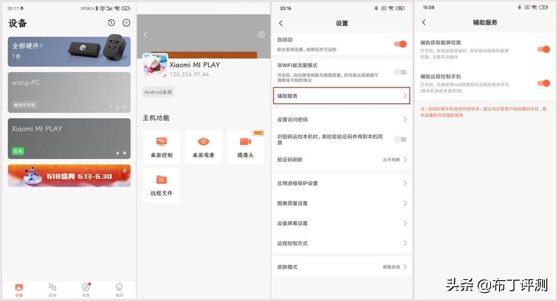The image size is (557, 301).
Task: Enable 非WiFi省流量模式 data saving mode
Action: tap(400, 72)
